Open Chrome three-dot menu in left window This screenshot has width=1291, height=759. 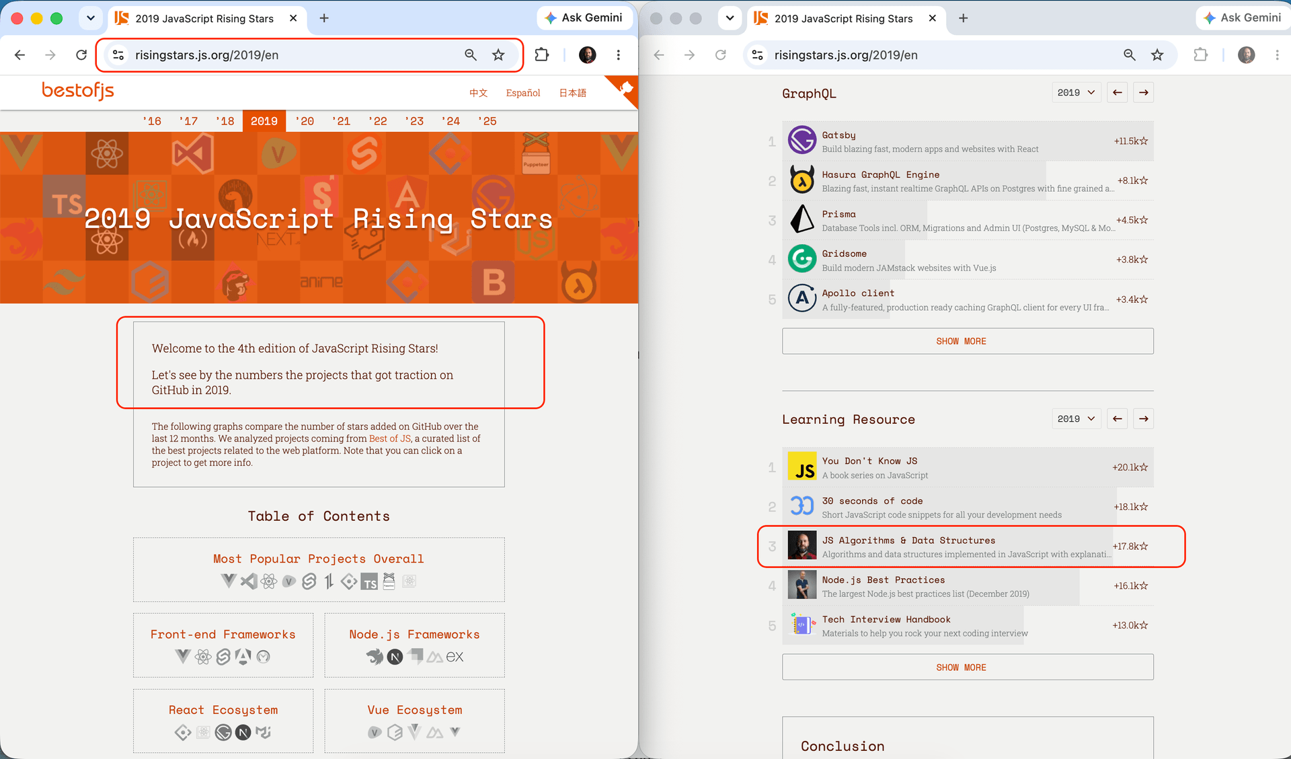coord(619,55)
